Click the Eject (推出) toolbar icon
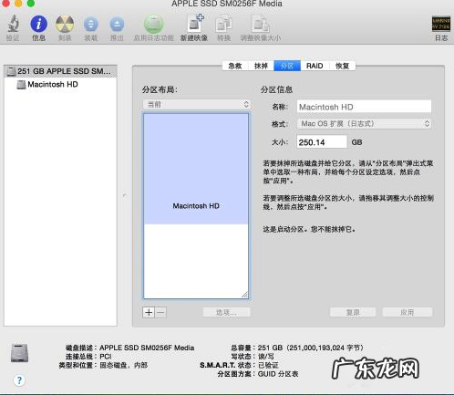 click(x=117, y=25)
